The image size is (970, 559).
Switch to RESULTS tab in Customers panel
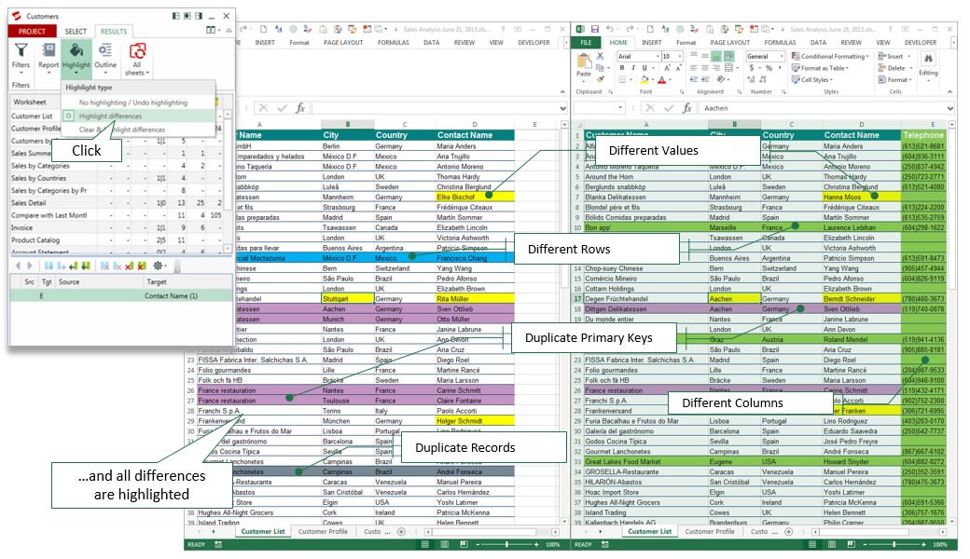pos(113,32)
